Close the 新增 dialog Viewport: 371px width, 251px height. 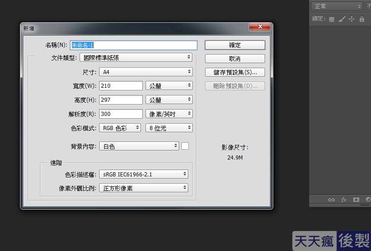coord(260,26)
